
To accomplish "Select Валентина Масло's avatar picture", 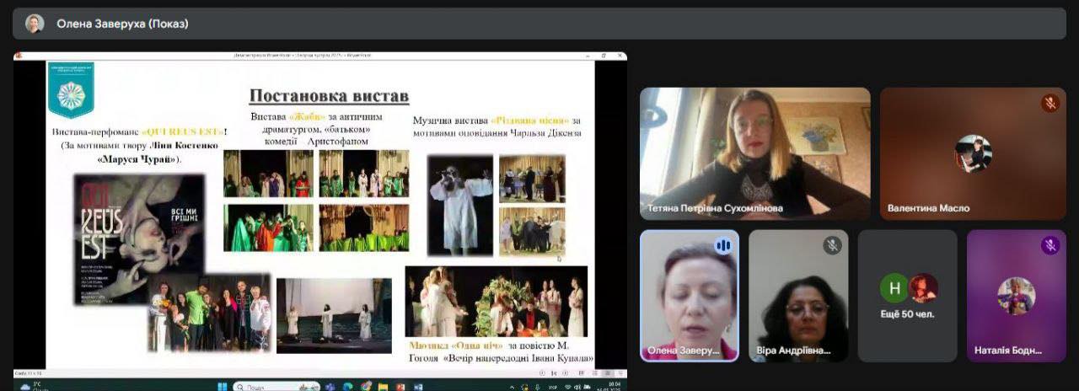I will point(973,153).
